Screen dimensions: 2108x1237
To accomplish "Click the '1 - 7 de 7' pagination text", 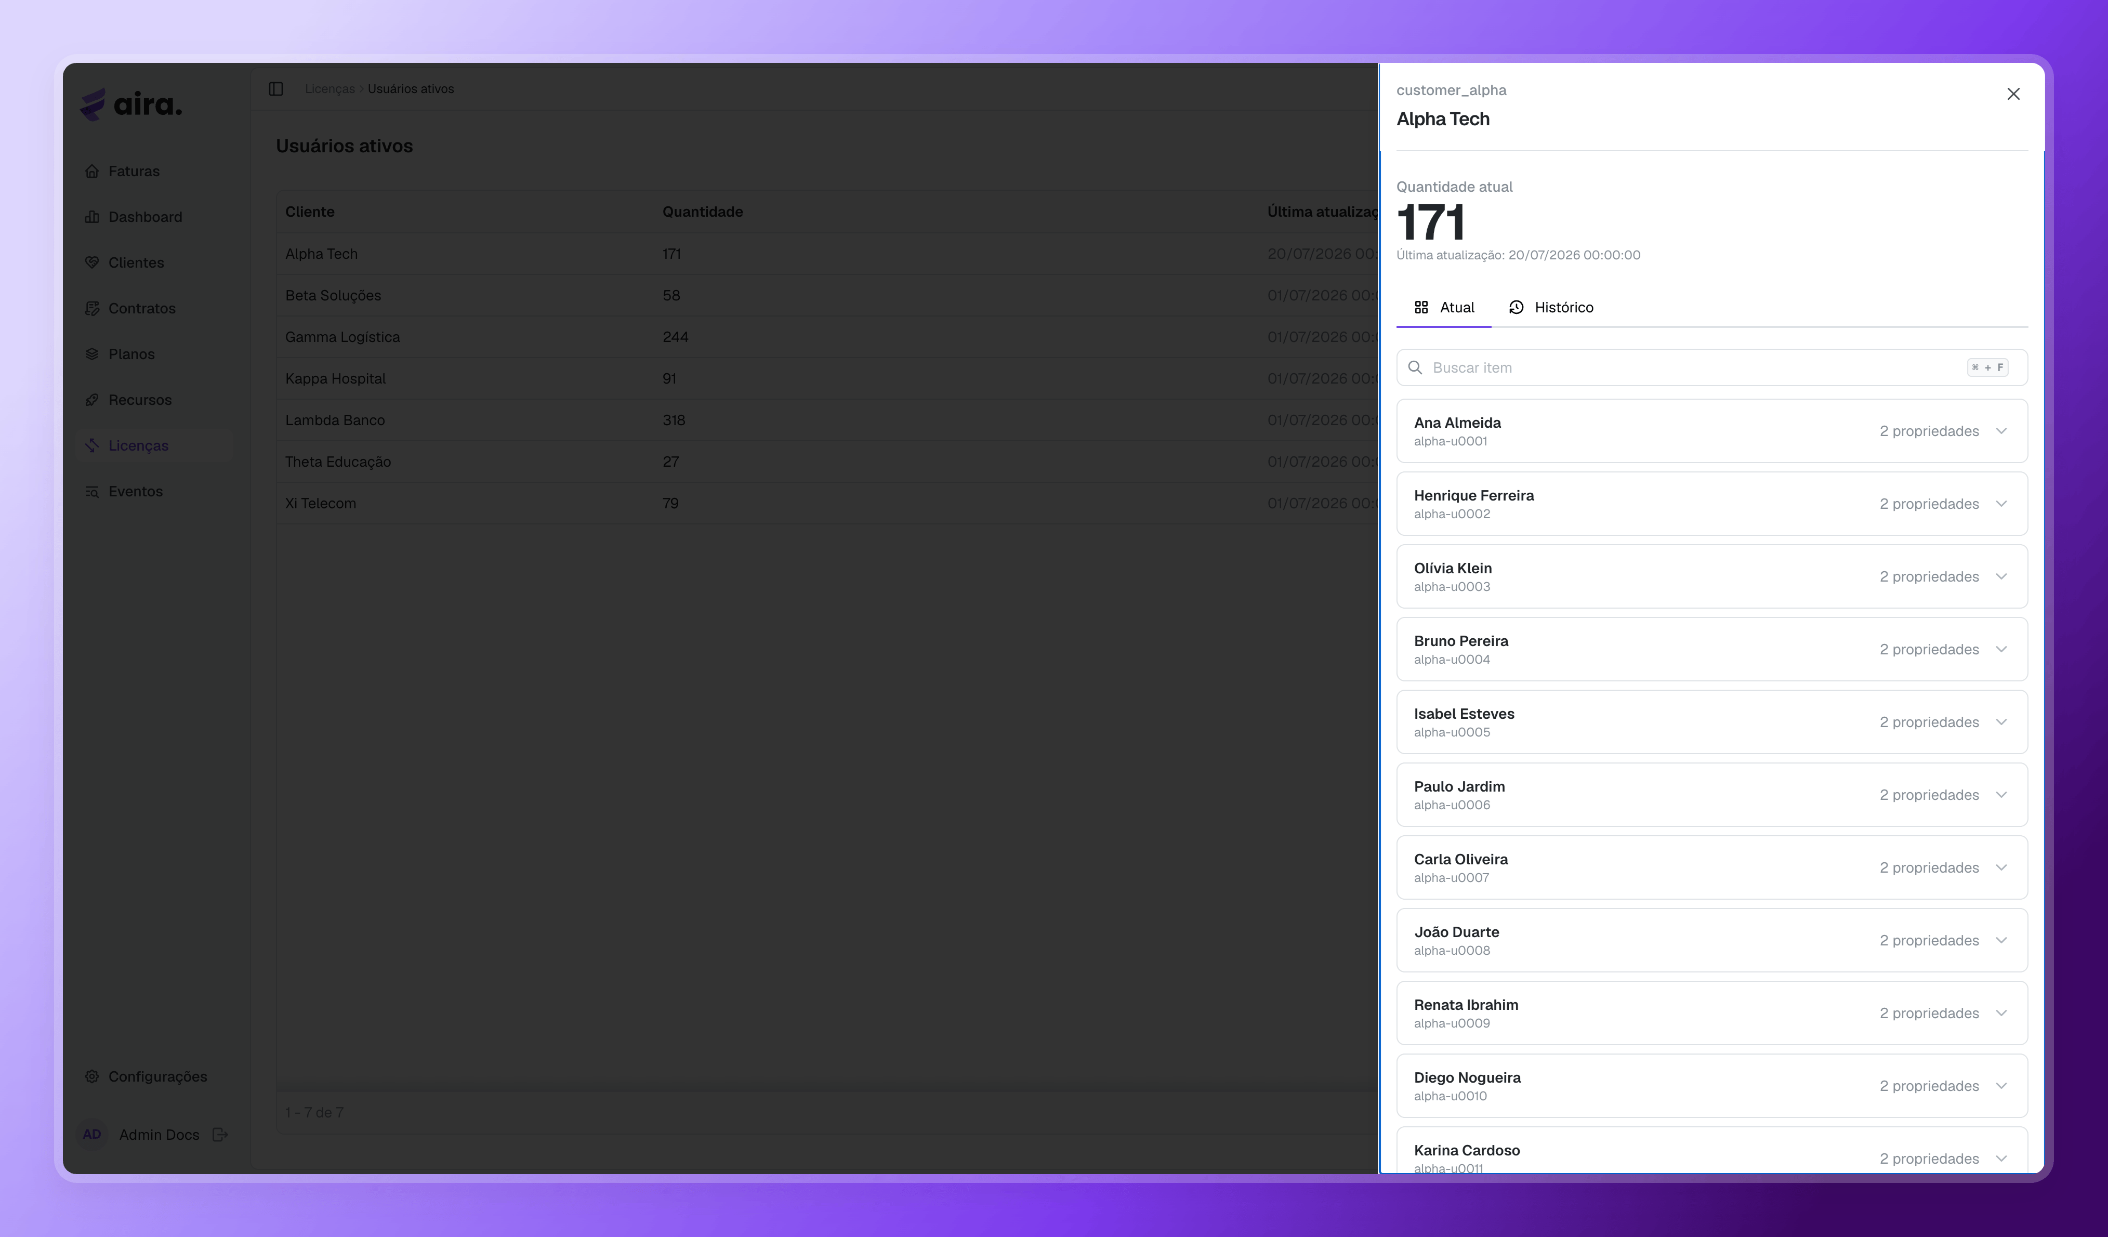I will click(x=314, y=1112).
